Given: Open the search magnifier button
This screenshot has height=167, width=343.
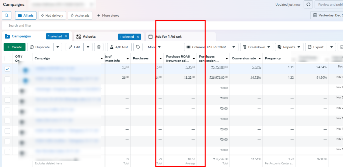Looking at the screenshot, I should 7,15.
